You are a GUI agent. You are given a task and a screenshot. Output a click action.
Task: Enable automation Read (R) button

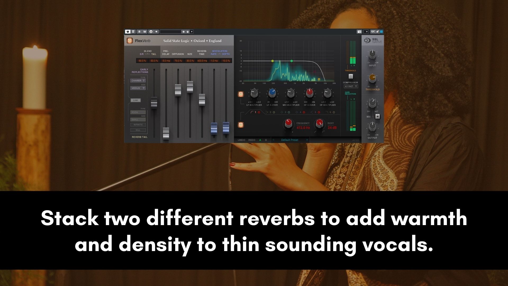click(x=139, y=32)
